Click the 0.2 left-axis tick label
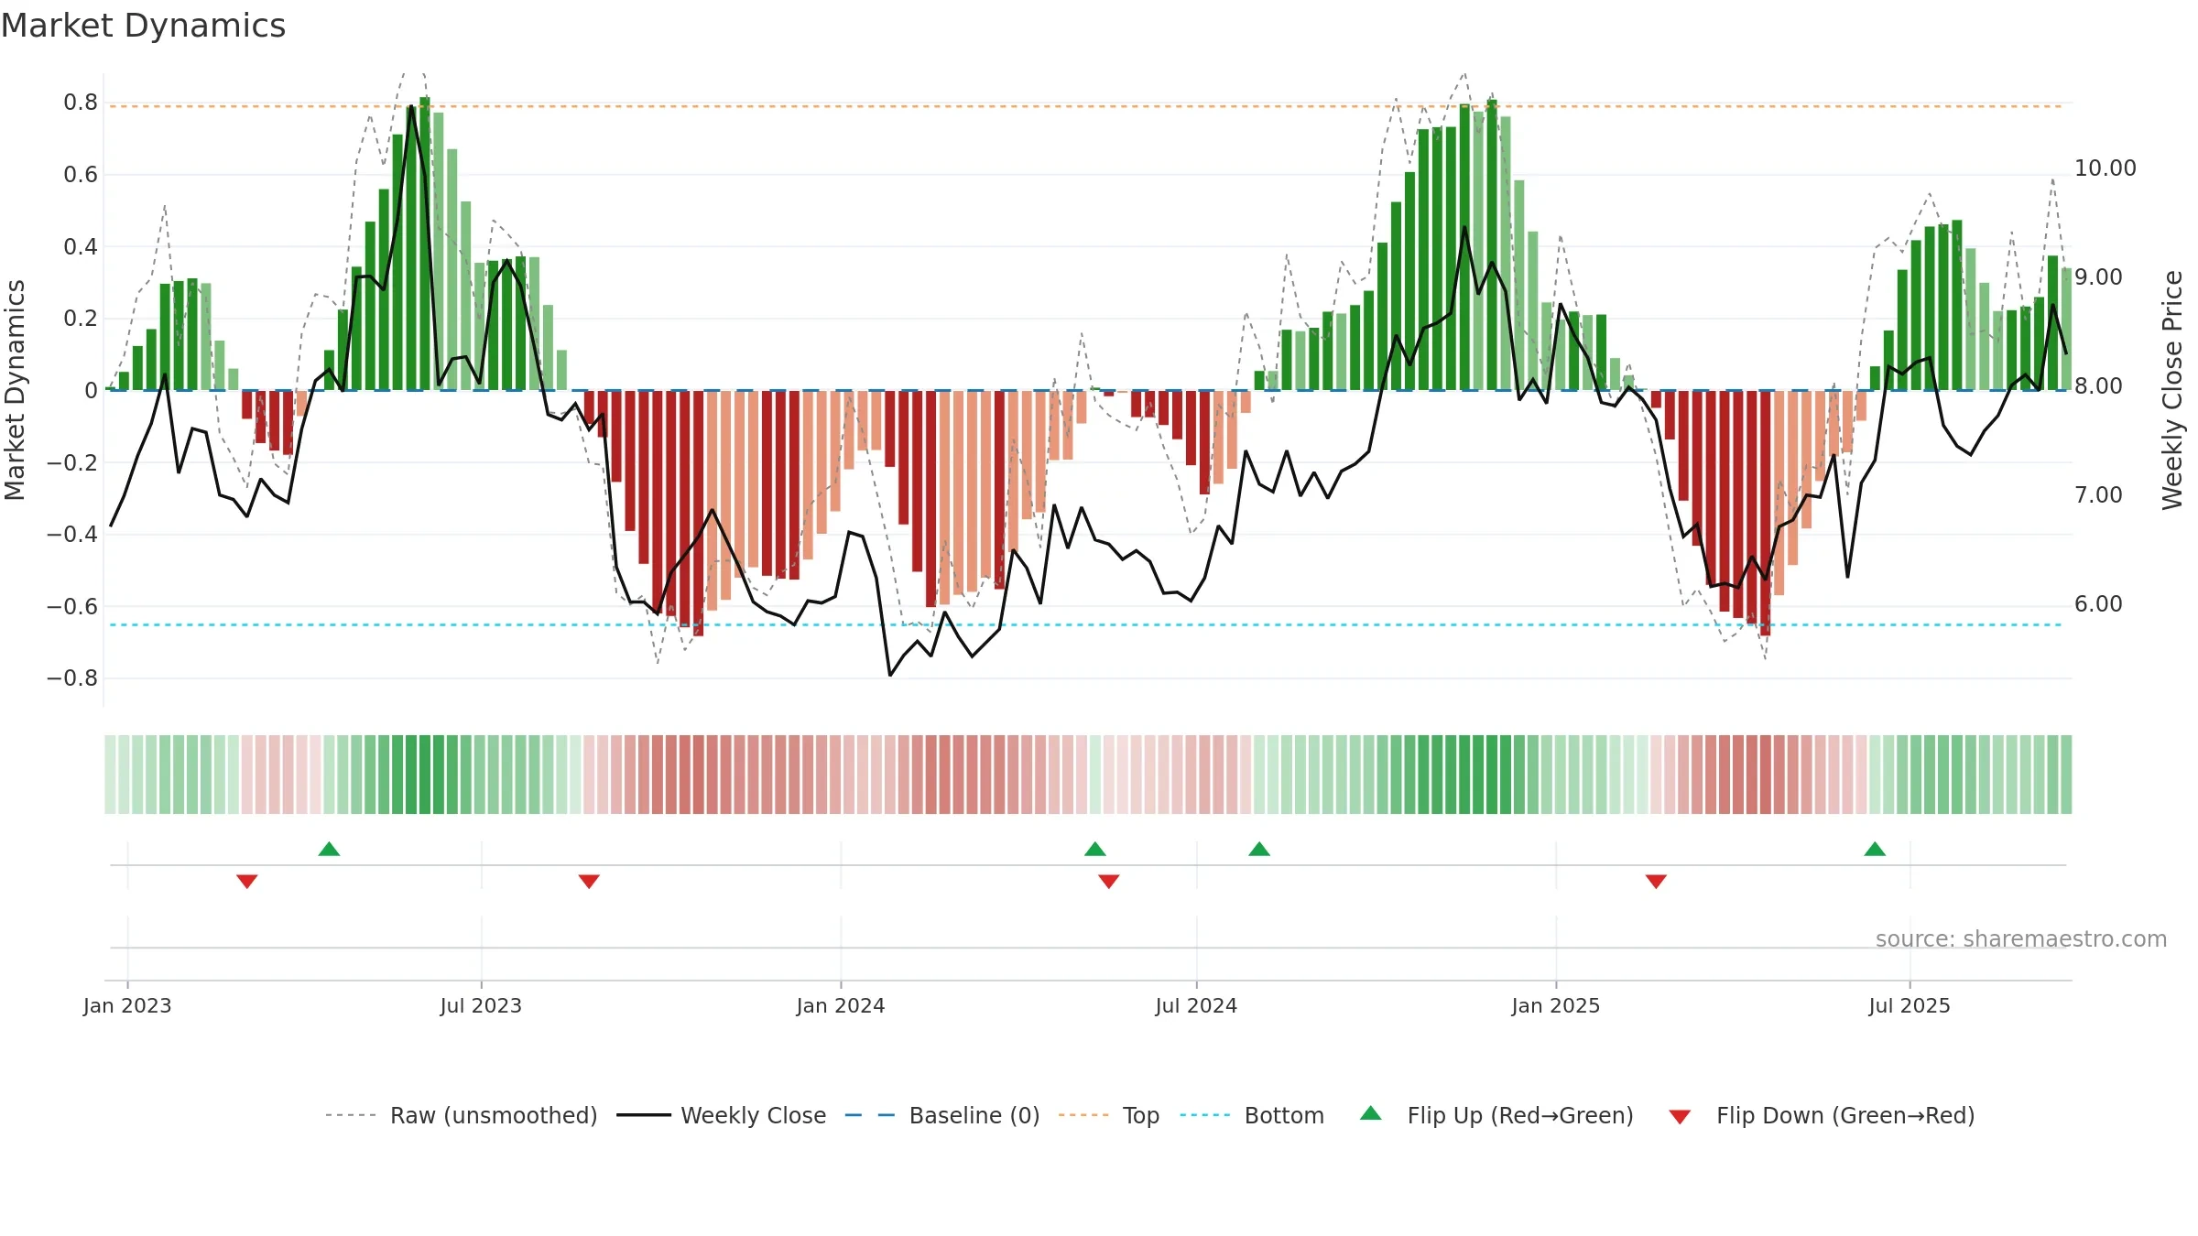 point(81,319)
